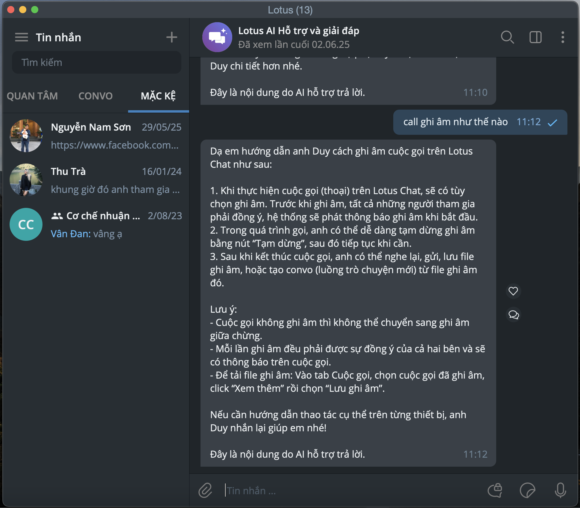Select the MẶC KỆ tab
580x508 pixels.
pyautogui.click(x=158, y=96)
